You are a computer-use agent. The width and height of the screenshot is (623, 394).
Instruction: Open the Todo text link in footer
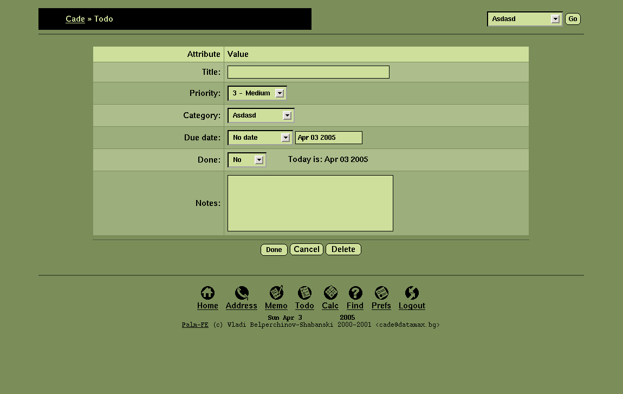click(304, 306)
